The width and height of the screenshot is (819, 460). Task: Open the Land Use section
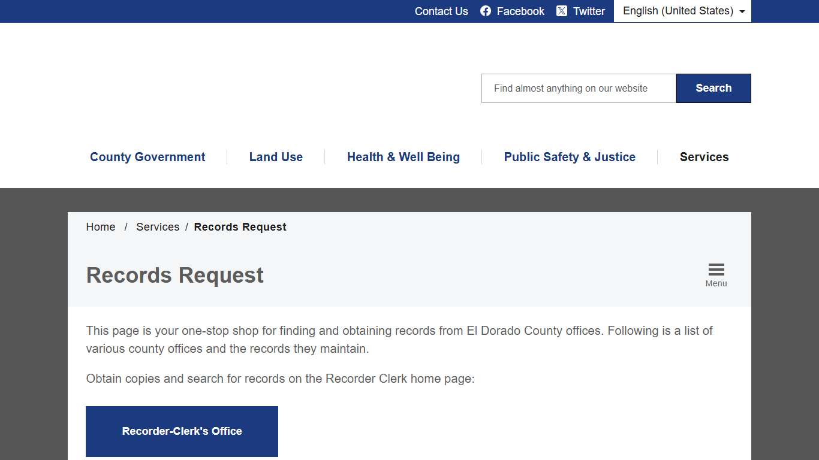[276, 157]
